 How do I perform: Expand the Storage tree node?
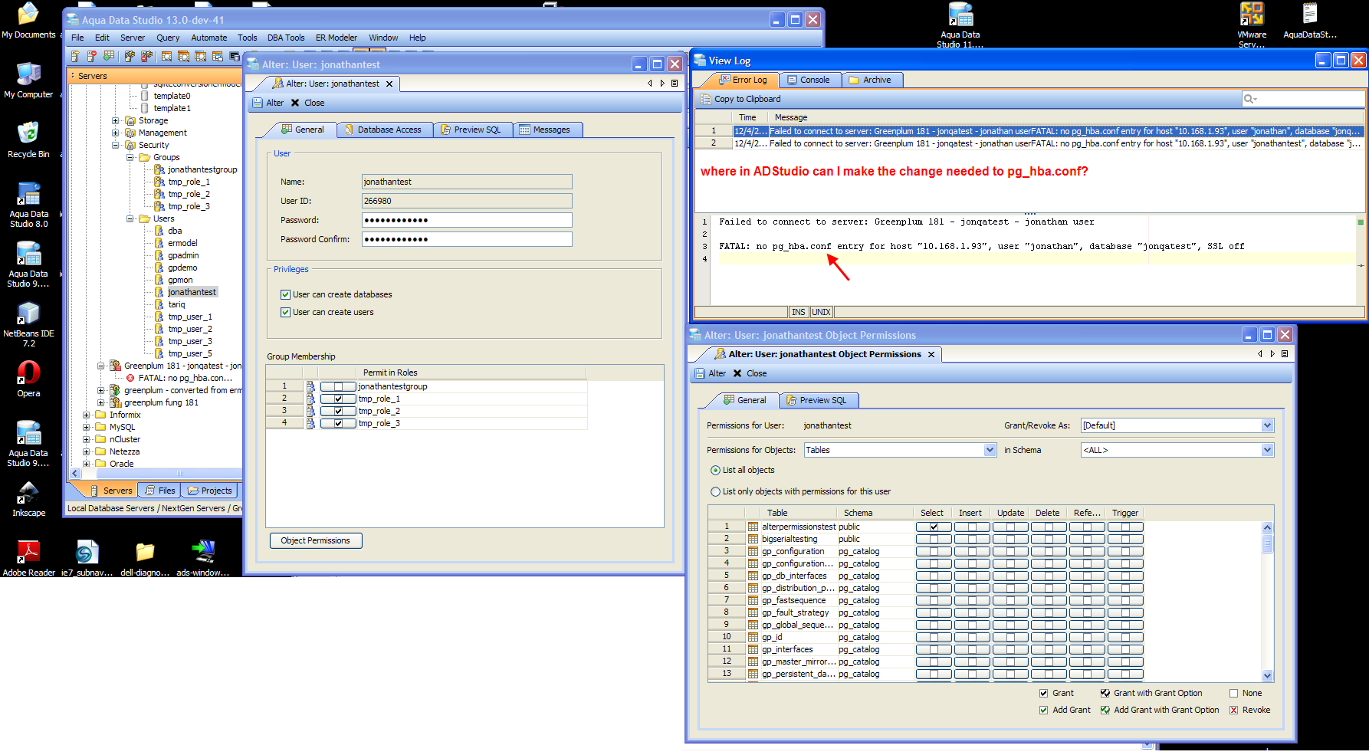coord(116,120)
